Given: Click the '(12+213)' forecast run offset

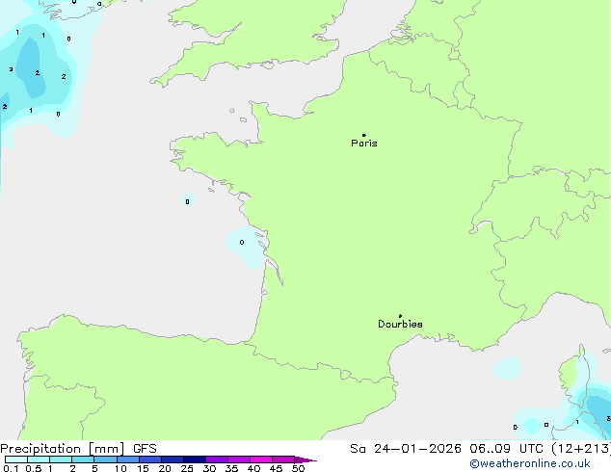Looking at the screenshot, I should click(581, 449).
